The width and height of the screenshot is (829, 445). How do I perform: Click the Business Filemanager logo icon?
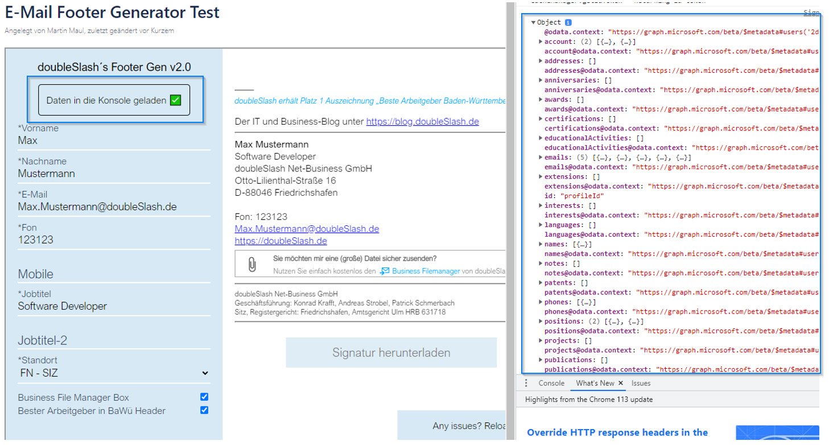pyautogui.click(x=385, y=271)
